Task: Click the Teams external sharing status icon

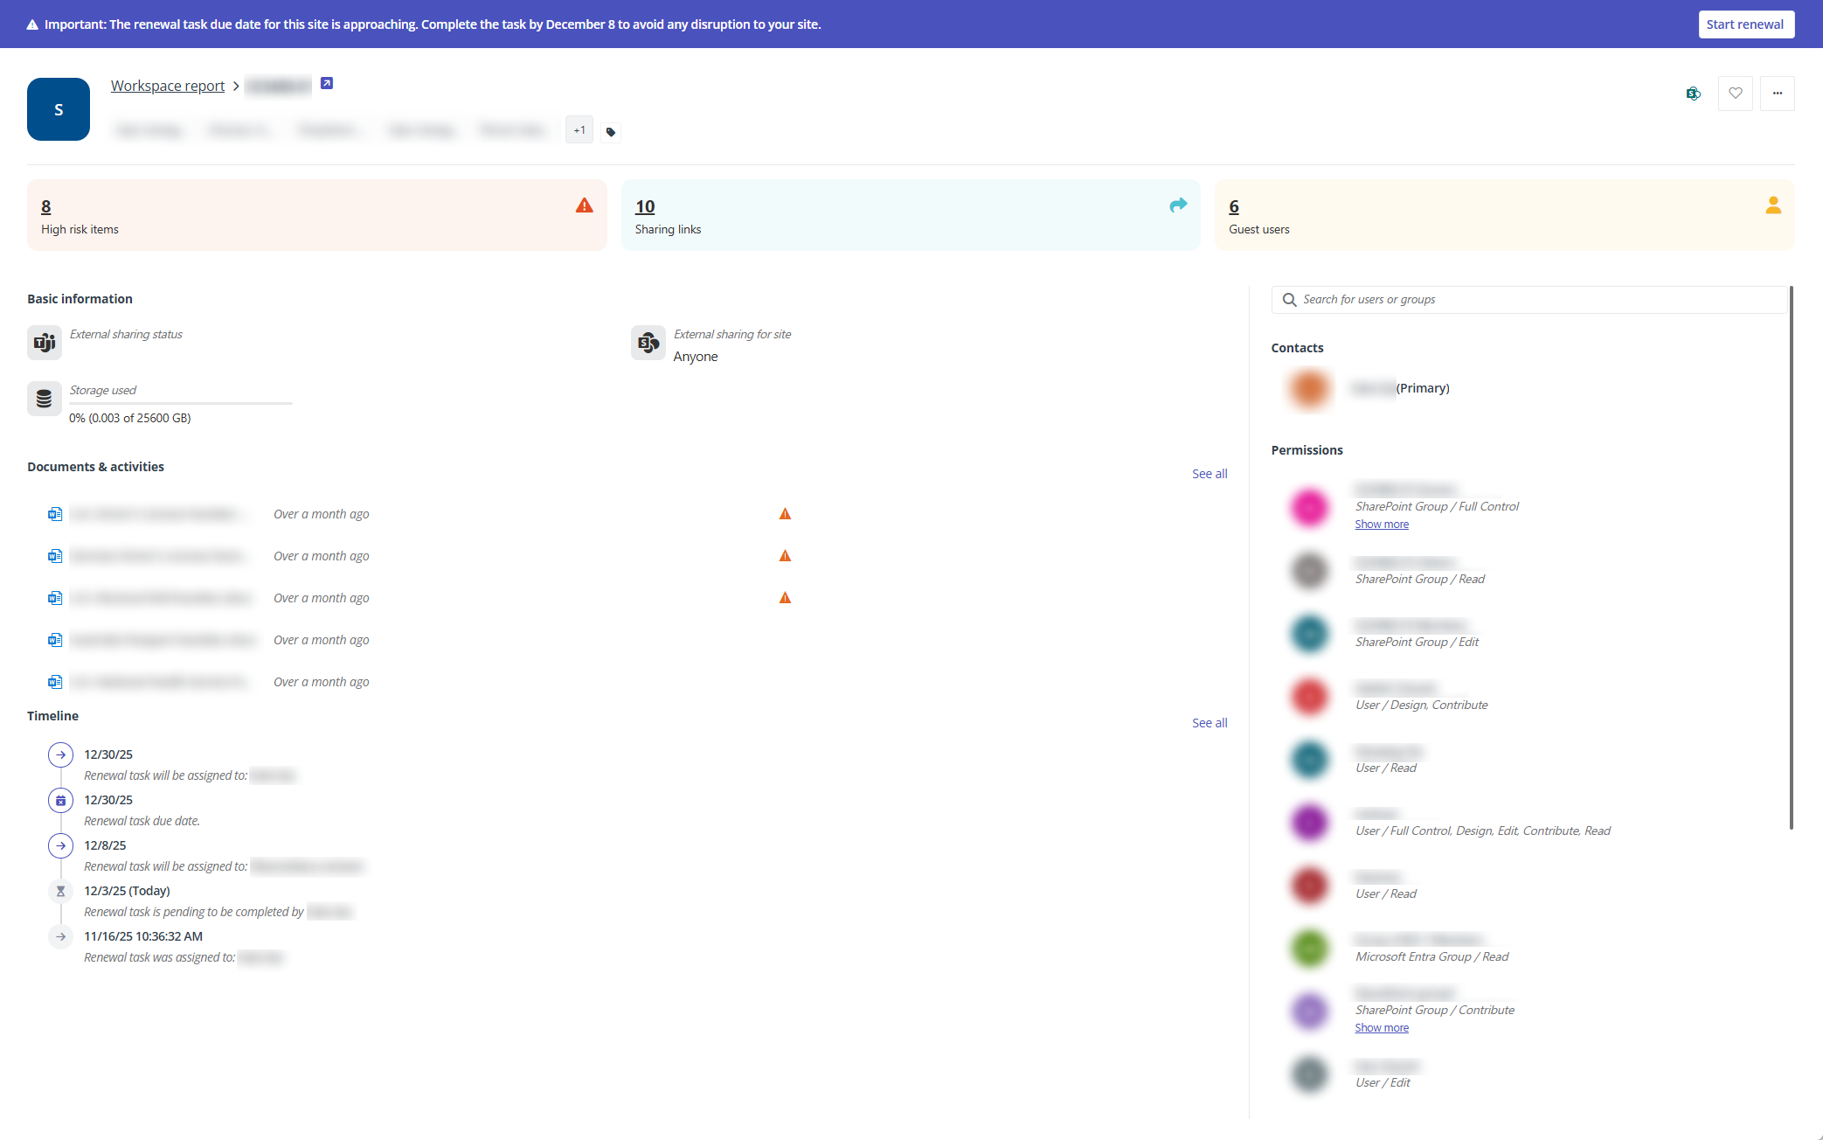Action: point(45,343)
